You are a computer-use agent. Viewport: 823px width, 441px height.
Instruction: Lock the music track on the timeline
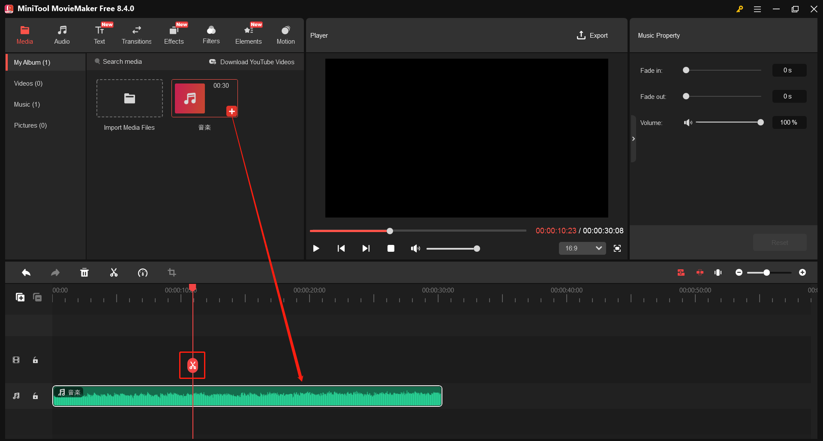35,396
